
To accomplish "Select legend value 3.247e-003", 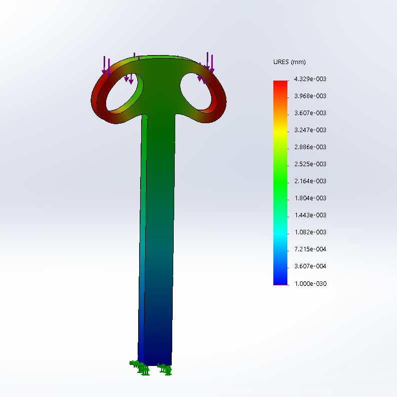I will [310, 130].
